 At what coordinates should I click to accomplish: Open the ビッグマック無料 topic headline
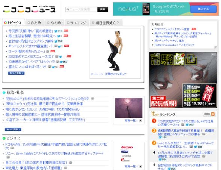point(31,41)
